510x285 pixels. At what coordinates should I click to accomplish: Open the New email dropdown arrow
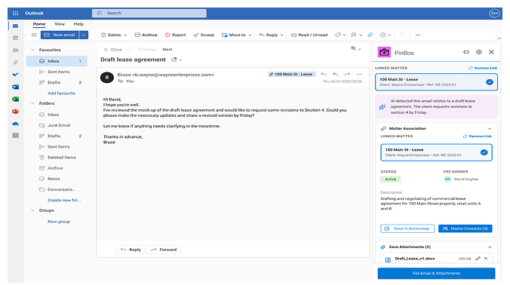(x=84, y=35)
